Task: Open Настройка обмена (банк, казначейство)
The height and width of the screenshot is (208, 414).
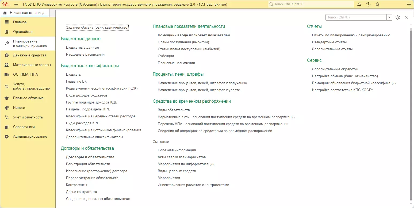Action: pyautogui.click(x=345, y=76)
